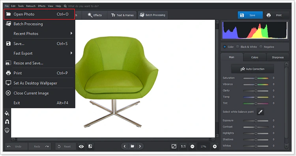296x156 pixels.
Task: Switch to the Batch Processing toolbar tab
Action: 152,15
